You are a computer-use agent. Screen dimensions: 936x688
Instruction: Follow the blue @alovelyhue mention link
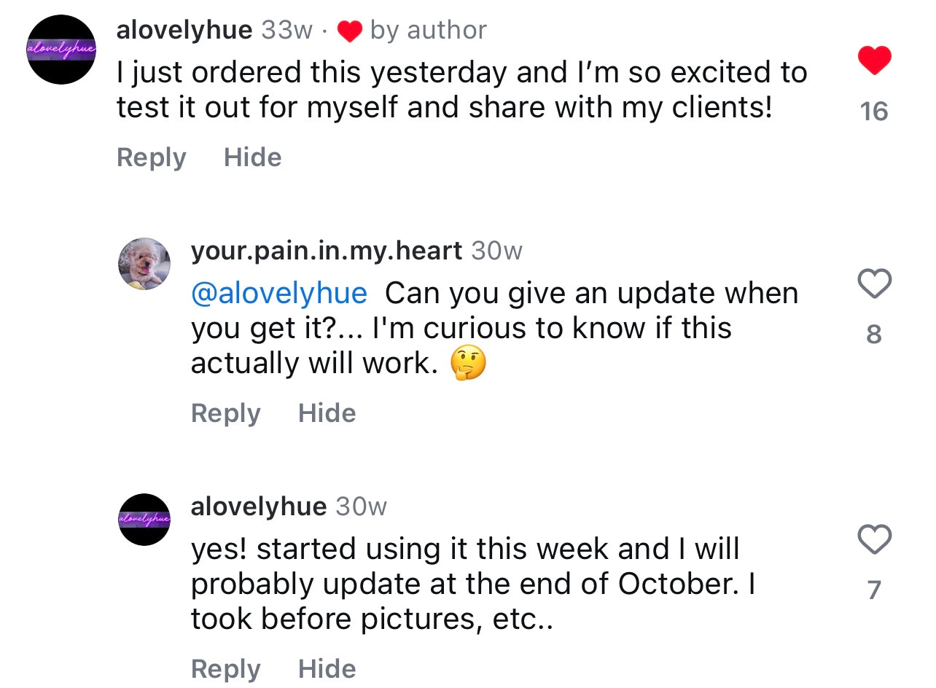[x=279, y=293]
